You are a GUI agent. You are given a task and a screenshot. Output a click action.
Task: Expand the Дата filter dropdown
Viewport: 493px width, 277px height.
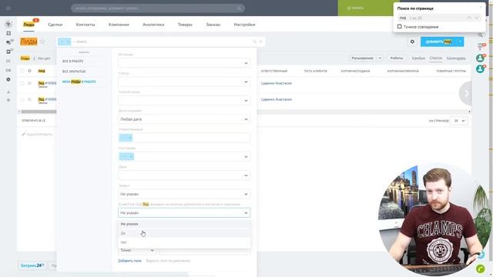[184, 175]
